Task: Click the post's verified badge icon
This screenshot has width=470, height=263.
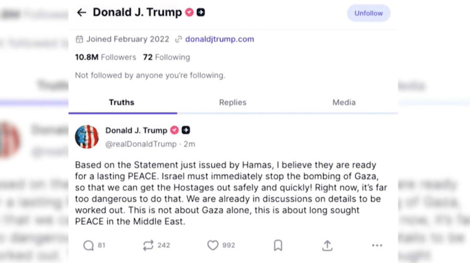Action: click(174, 130)
